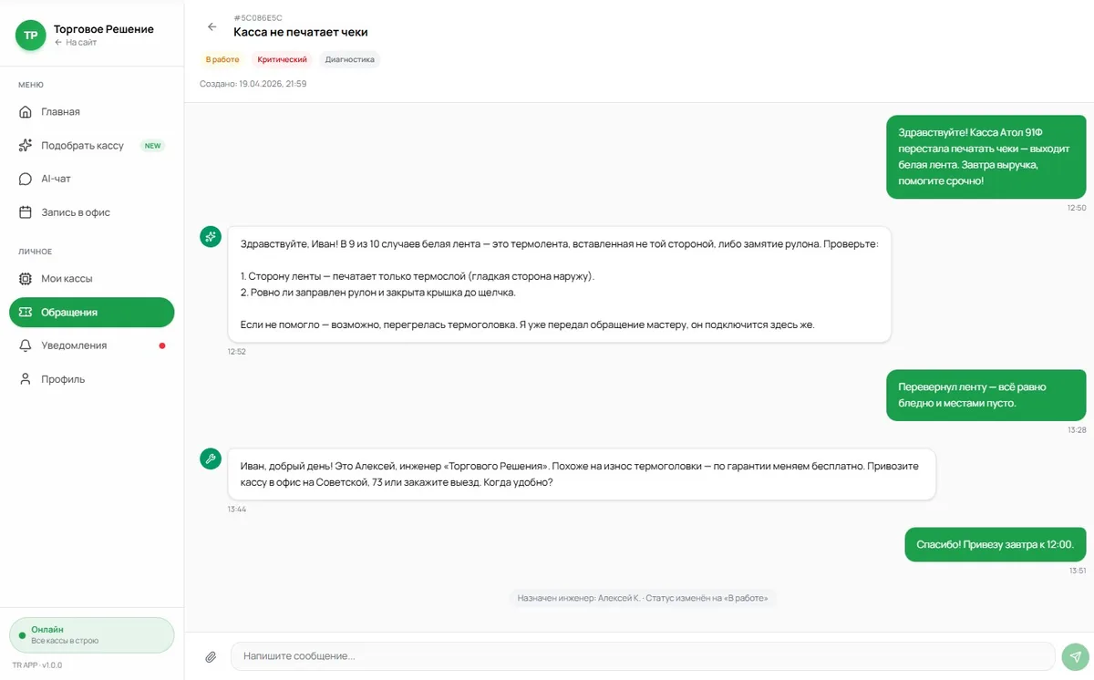Click the 12:52 message timestamp
This screenshot has height=680, width=1094.
pos(237,351)
